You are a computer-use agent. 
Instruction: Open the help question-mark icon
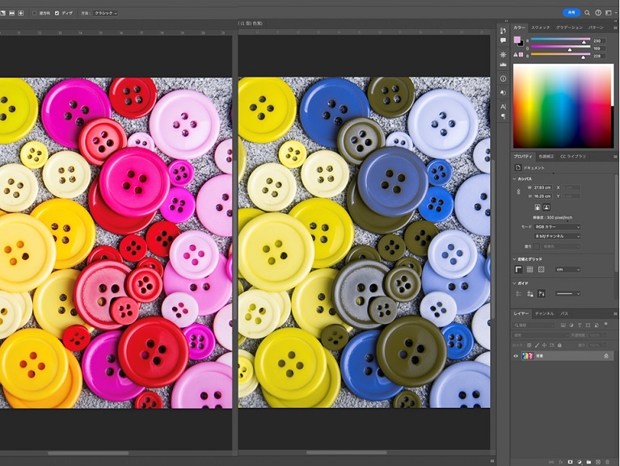pyautogui.click(x=598, y=13)
